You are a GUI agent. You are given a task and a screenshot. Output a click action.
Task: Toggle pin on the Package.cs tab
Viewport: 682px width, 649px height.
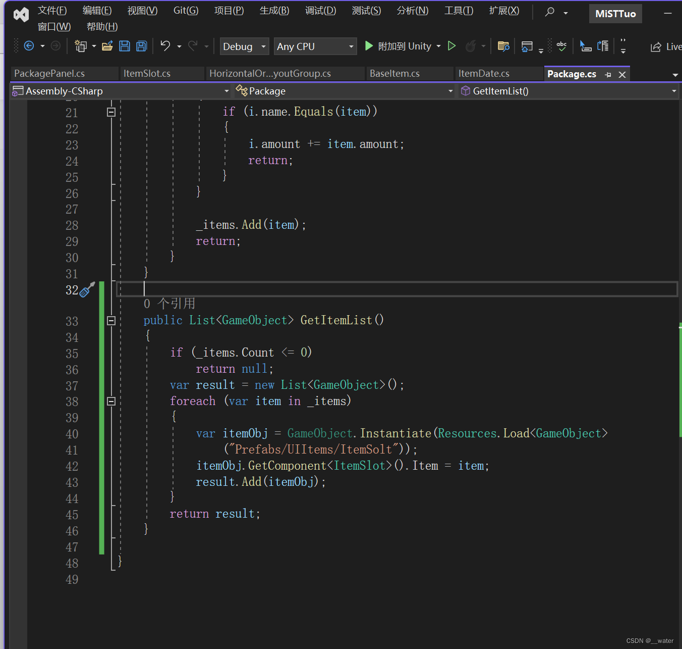[x=608, y=75]
